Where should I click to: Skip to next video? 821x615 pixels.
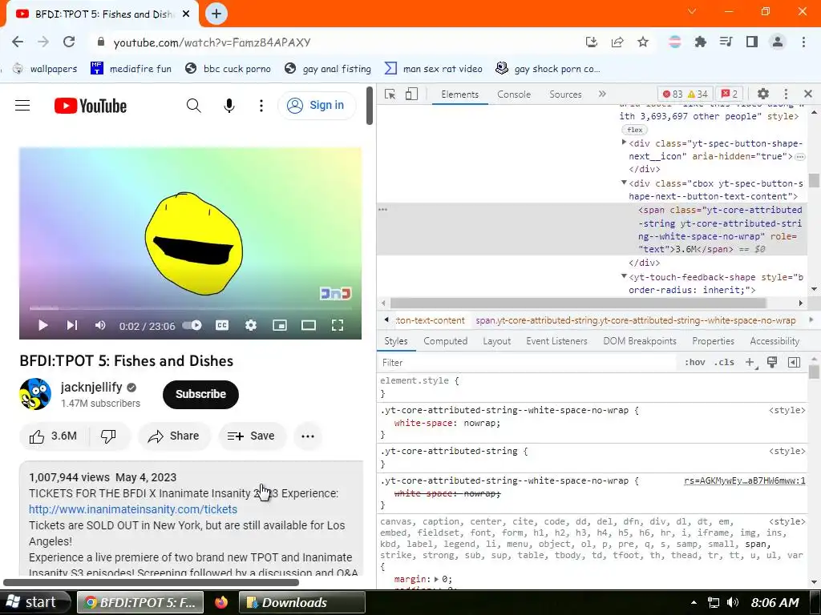[71, 325]
